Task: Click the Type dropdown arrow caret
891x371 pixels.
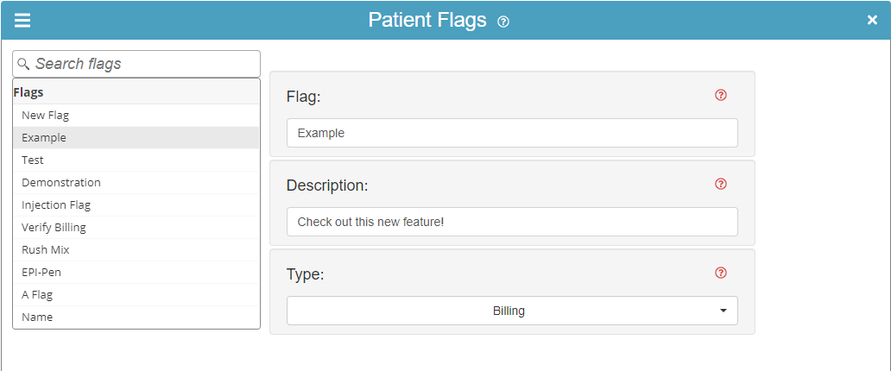Action: coord(723,311)
